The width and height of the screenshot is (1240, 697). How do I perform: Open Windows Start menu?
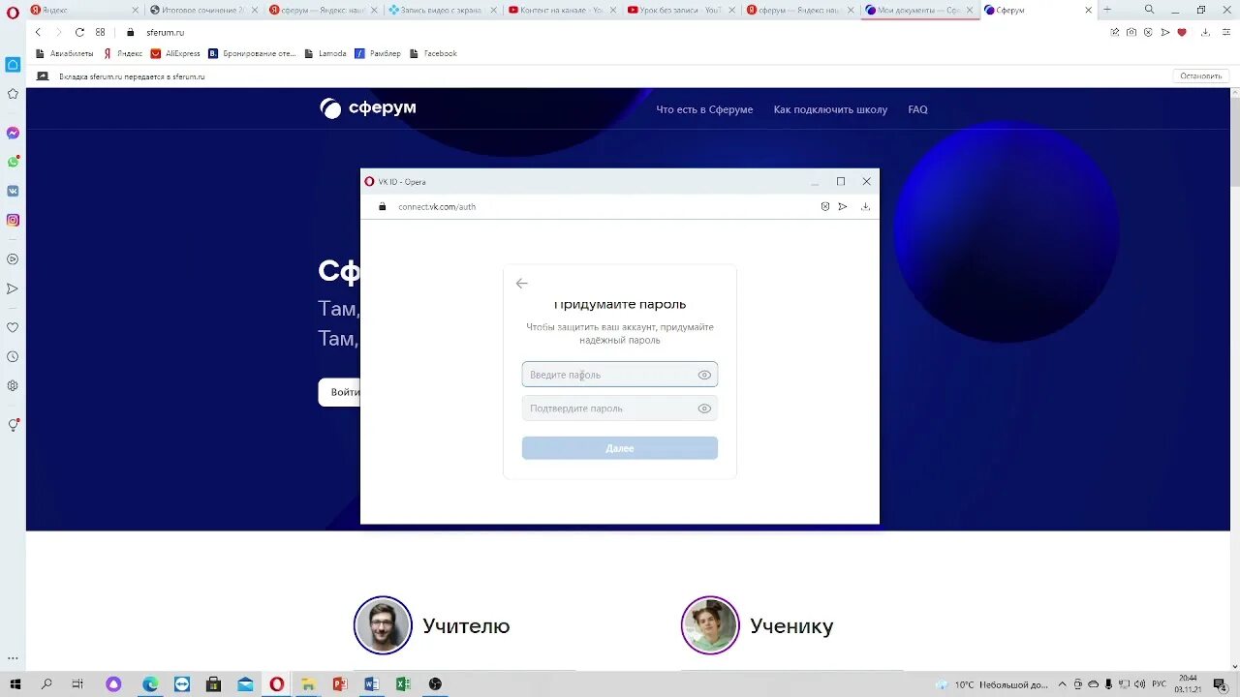(15, 683)
